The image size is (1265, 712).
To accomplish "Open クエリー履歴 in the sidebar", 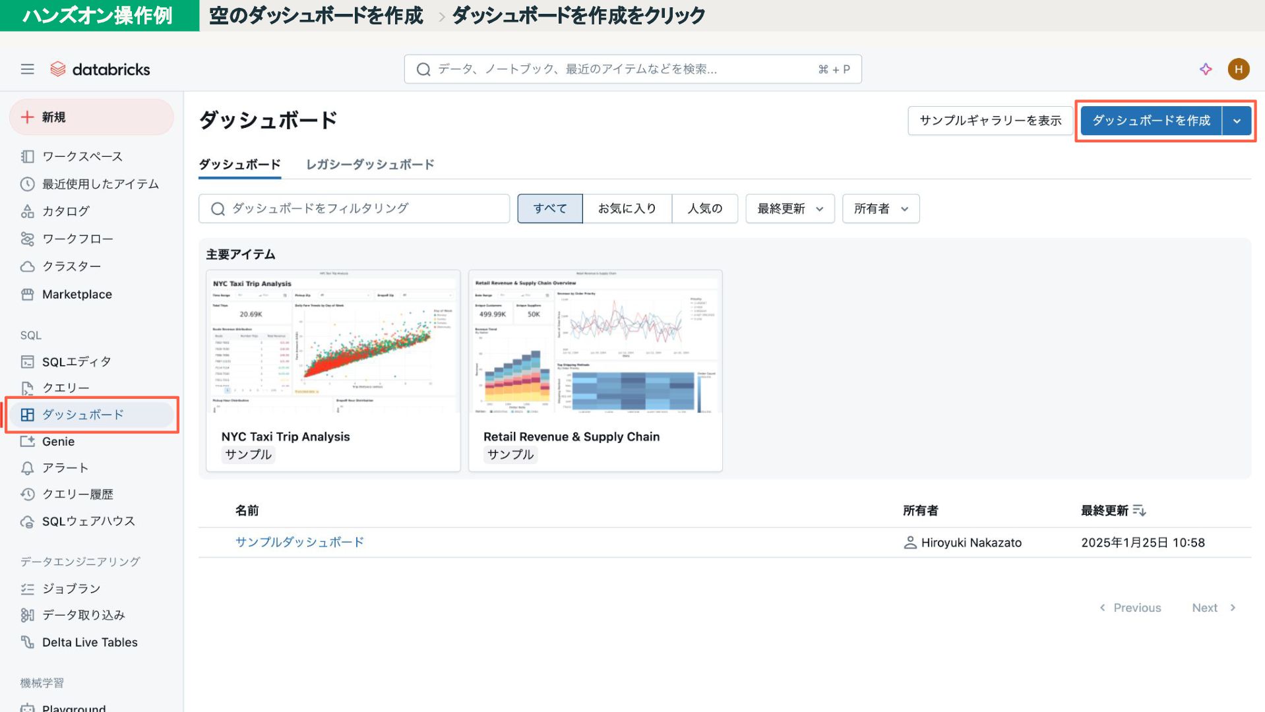I will pos(92,494).
